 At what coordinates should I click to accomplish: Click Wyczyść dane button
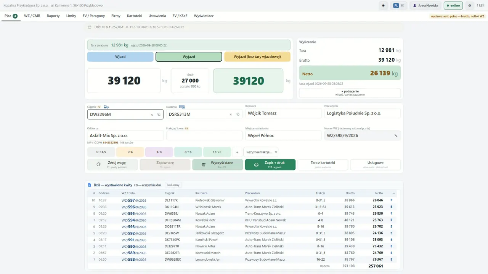click(x=218, y=164)
